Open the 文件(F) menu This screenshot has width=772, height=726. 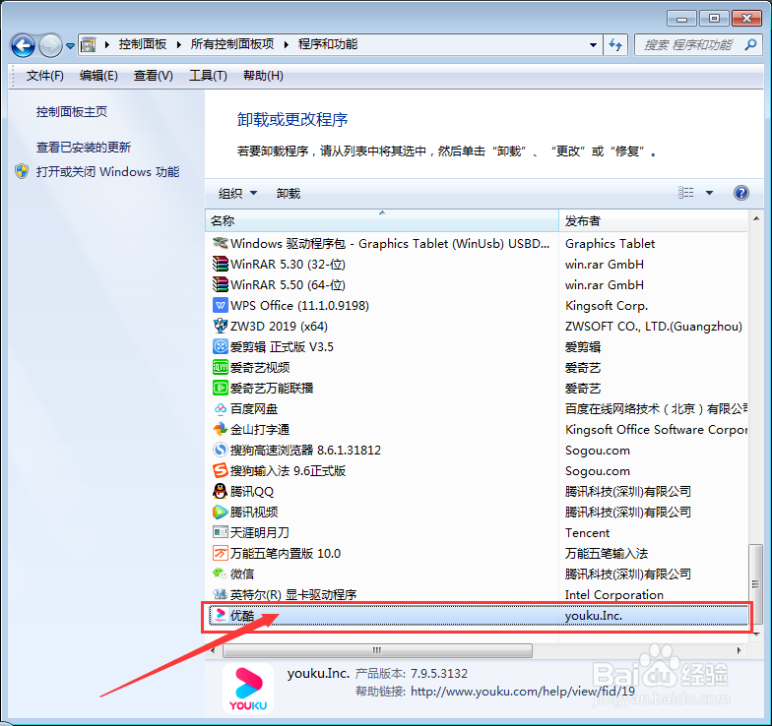pyautogui.click(x=45, y=76)
